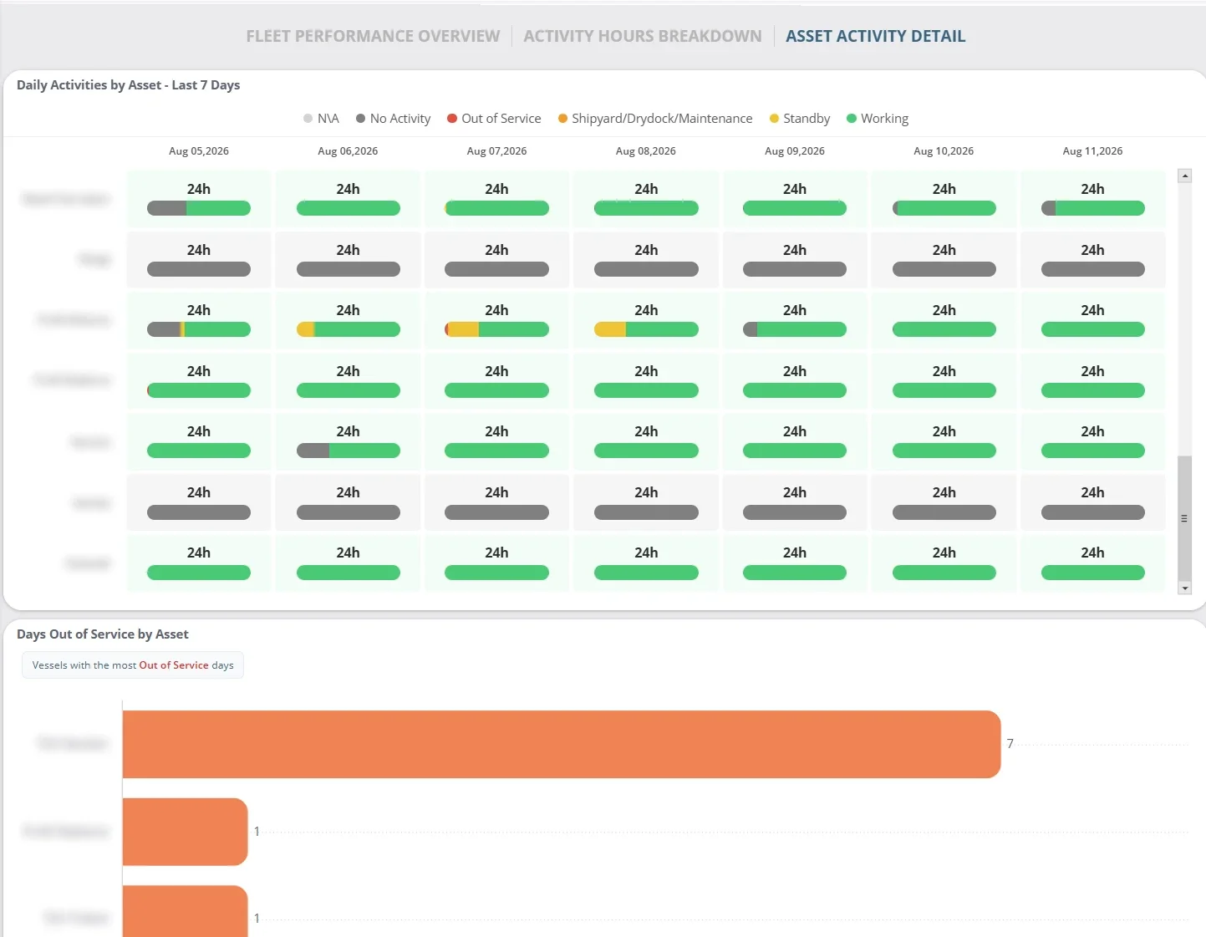Toggle the Standby legend item
Image resolution: width=1206 pixels, height=937 pixels.
[x=800, y=119]
